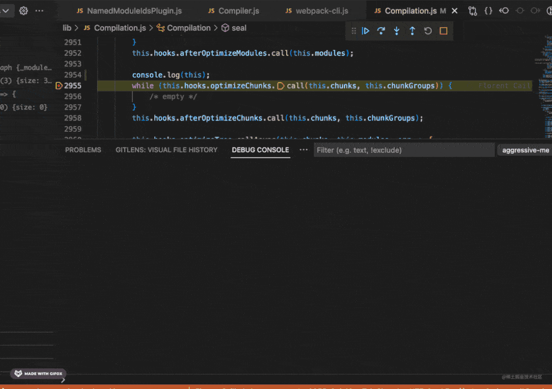Open the ellipsis menu next to DEBUG CONSOLE
The width and height of the screenshot is (552, 389).
tap(303, 150)
